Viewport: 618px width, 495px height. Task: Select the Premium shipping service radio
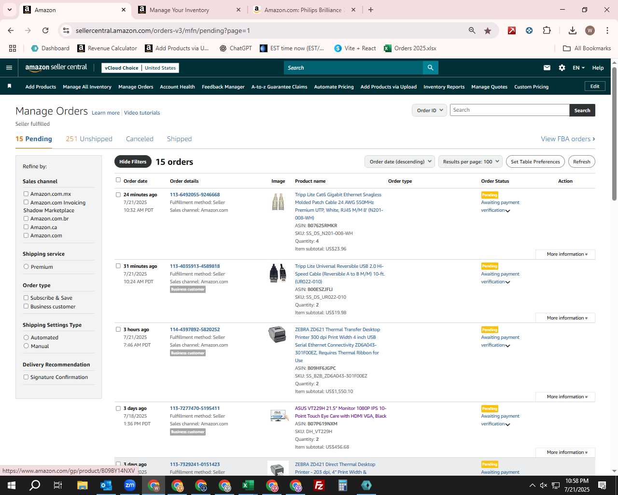coord(26,267)
